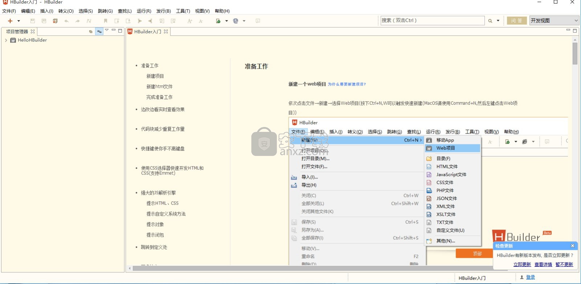Select the HelloHBuilder project
Screen dimensions: 581x284
pyautogui.click(x=32, y=40)
